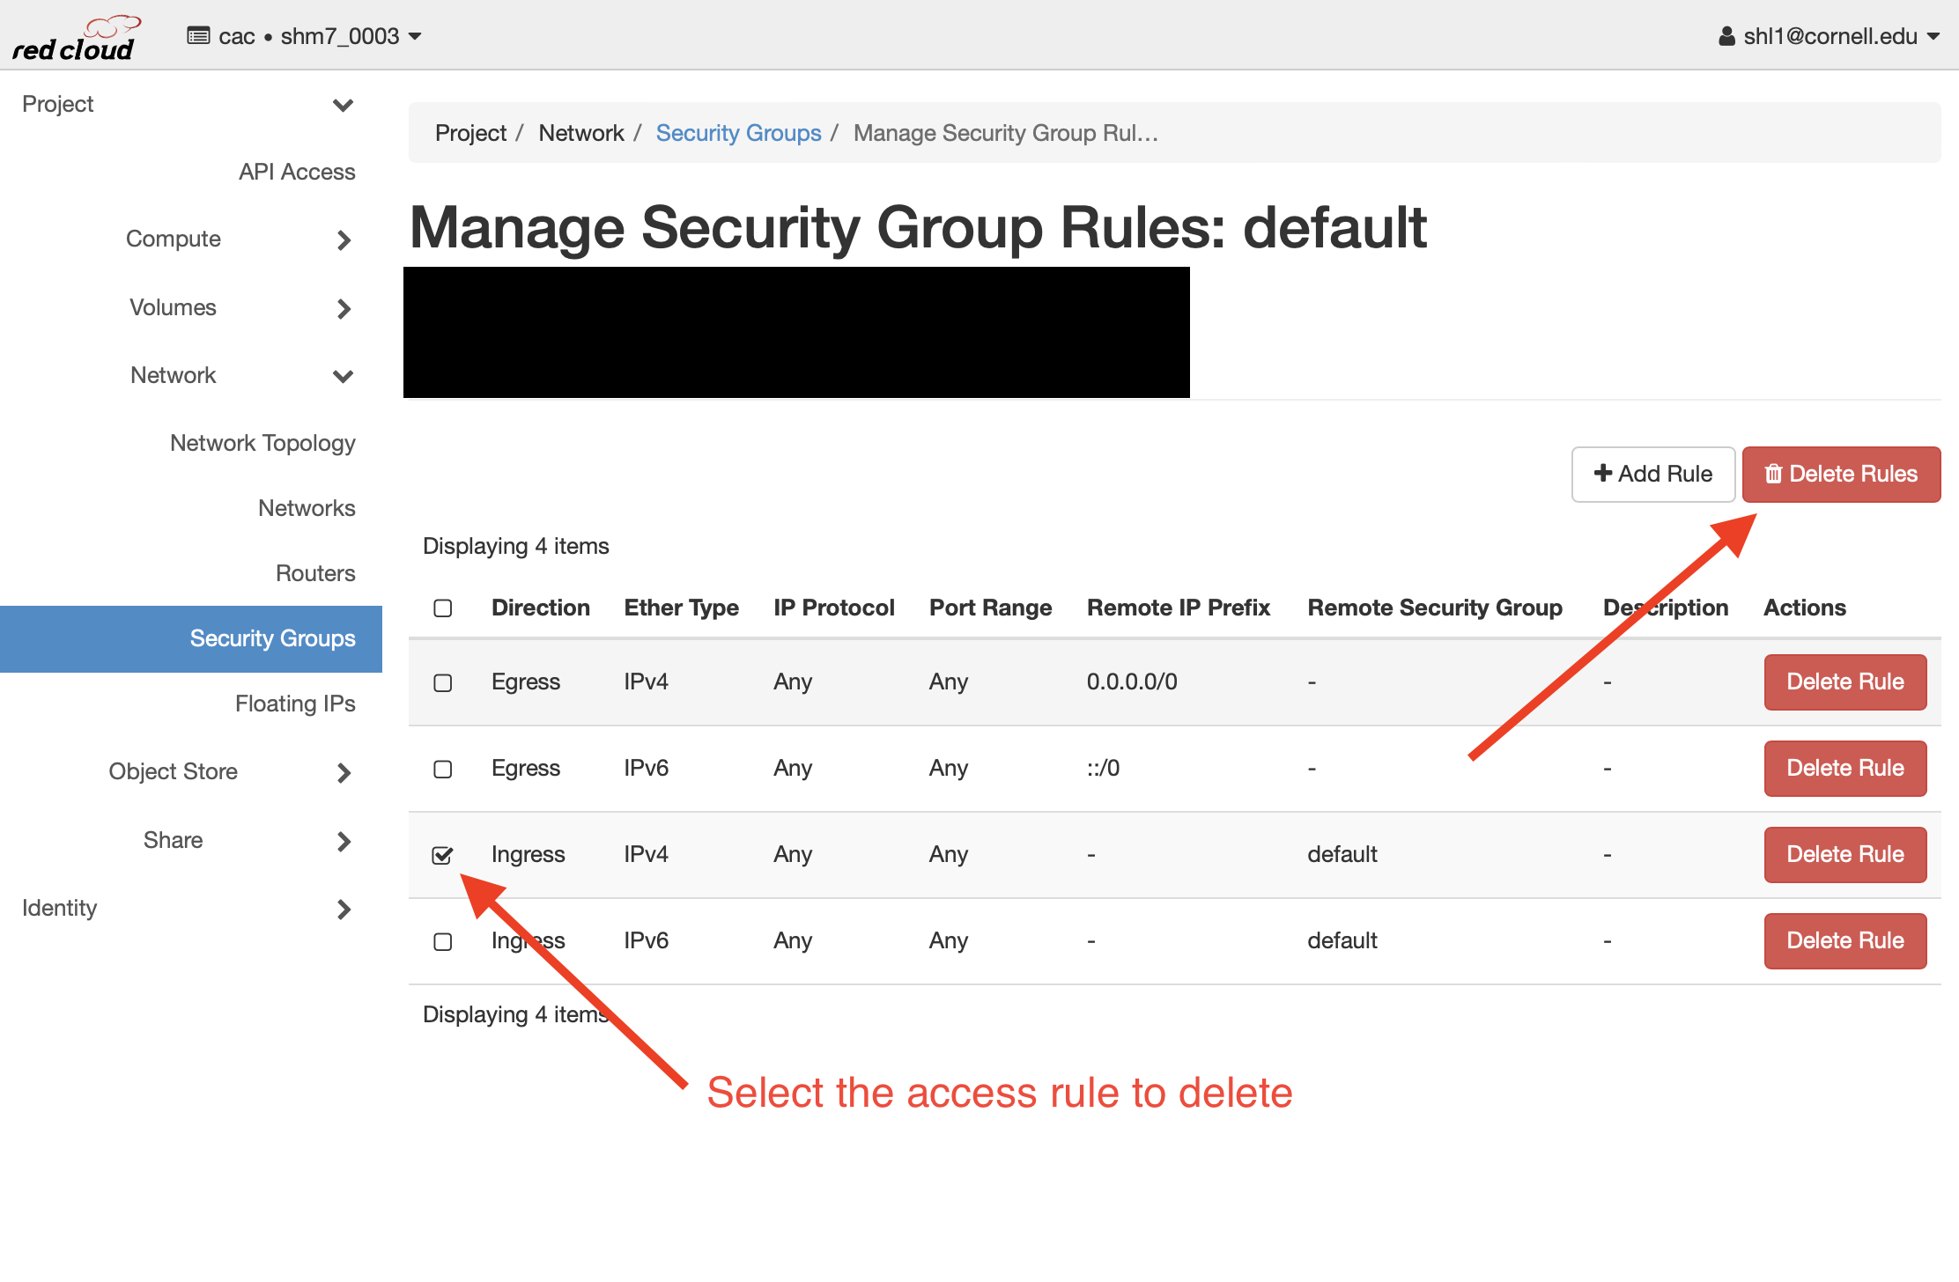Open the cac shm7_0003 project dropdown
Viewport: 1959px width, 1282px height.
pos(305,36)
